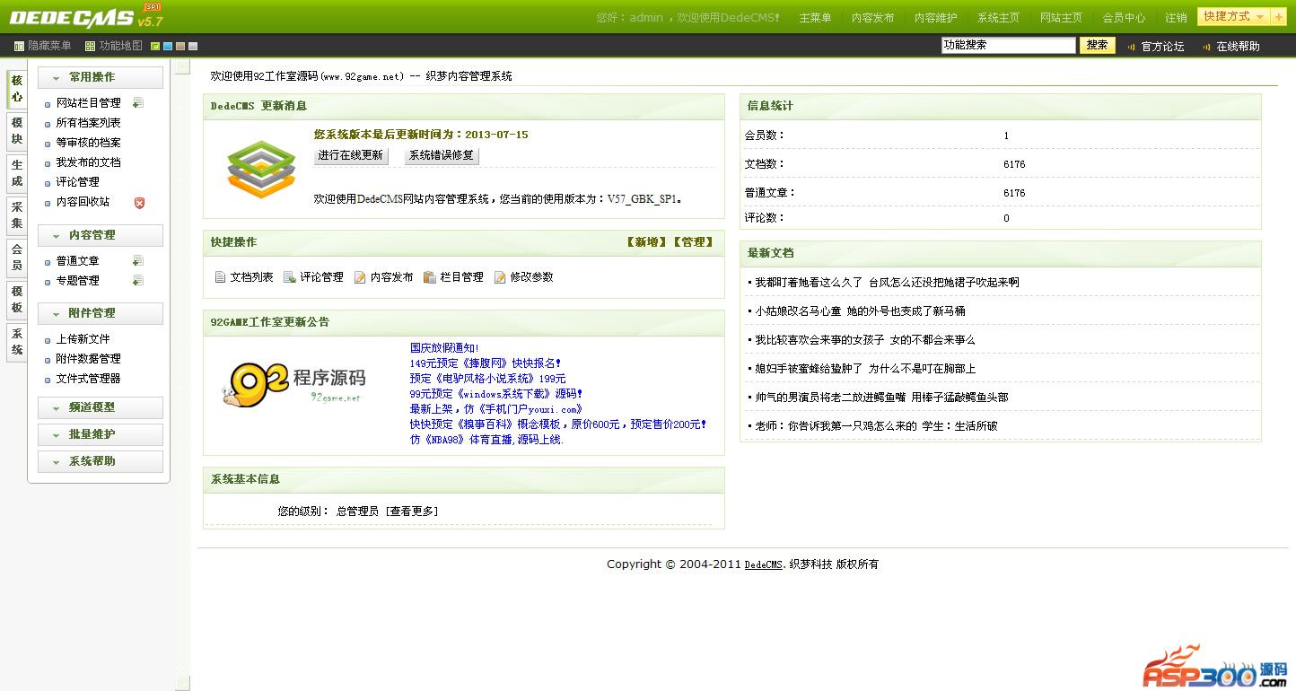Click the add icon next to 普通文章

tap(137, 261)
